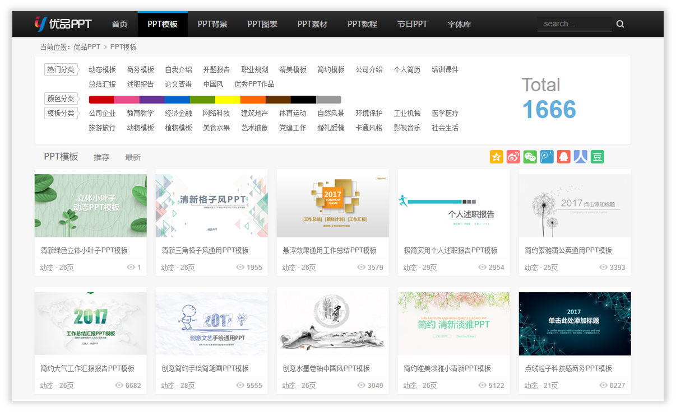Click the QQ penguin share icon
Screen dimensions: 676x412
point(563,157)
